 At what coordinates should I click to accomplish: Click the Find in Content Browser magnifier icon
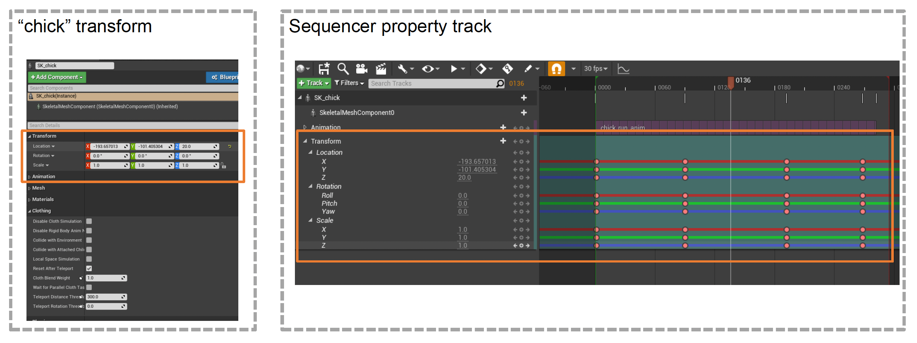pos(342,69)
